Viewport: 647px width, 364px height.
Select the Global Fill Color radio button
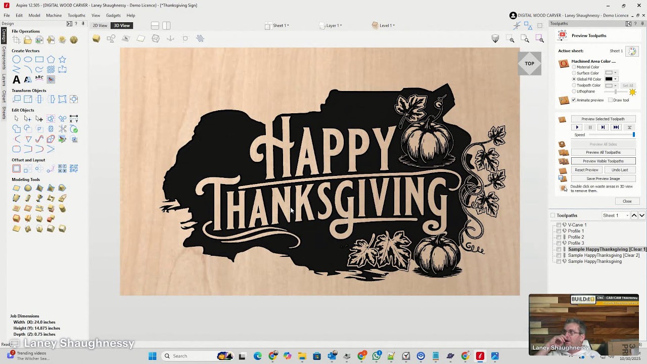click(x=574, y=79)
